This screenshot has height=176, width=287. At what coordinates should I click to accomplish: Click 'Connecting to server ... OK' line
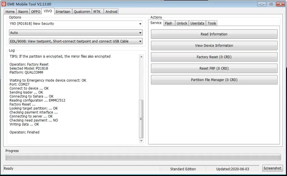31,116
